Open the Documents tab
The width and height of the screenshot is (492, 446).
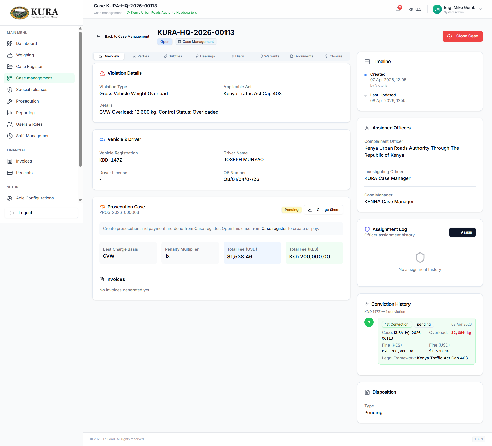coord(302,56)
